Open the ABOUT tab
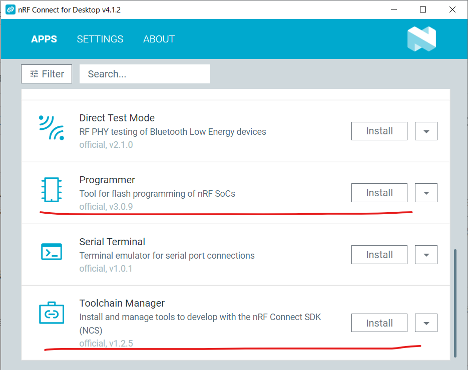Screen dimensions: 468x370 [159, 39]
